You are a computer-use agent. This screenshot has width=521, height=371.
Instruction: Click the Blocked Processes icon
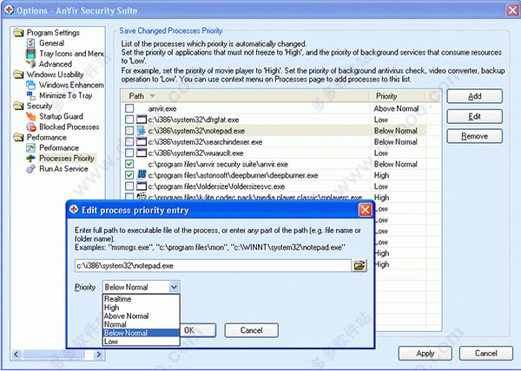coord(31,127)
